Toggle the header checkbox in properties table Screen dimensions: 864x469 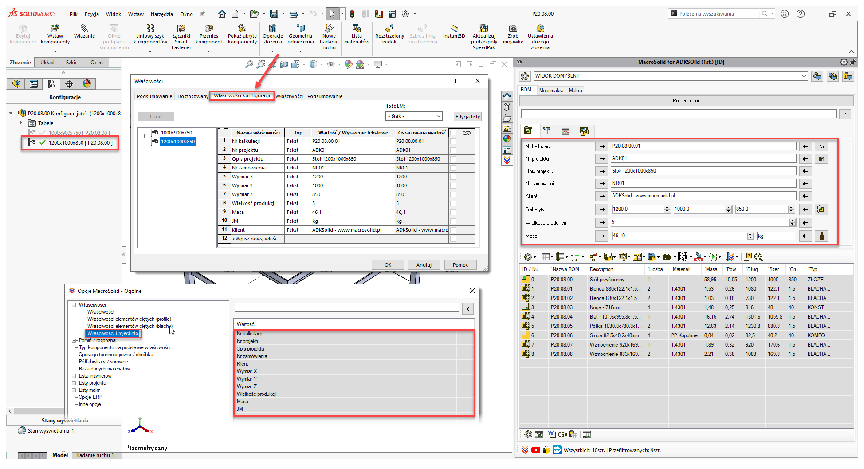click(x=453, y=133)
